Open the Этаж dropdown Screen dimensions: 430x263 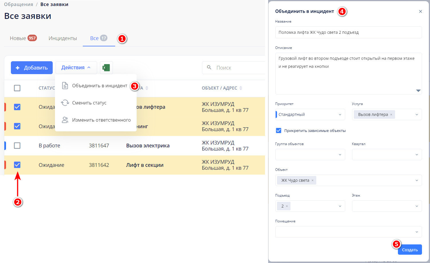click(x=387, y=206)
